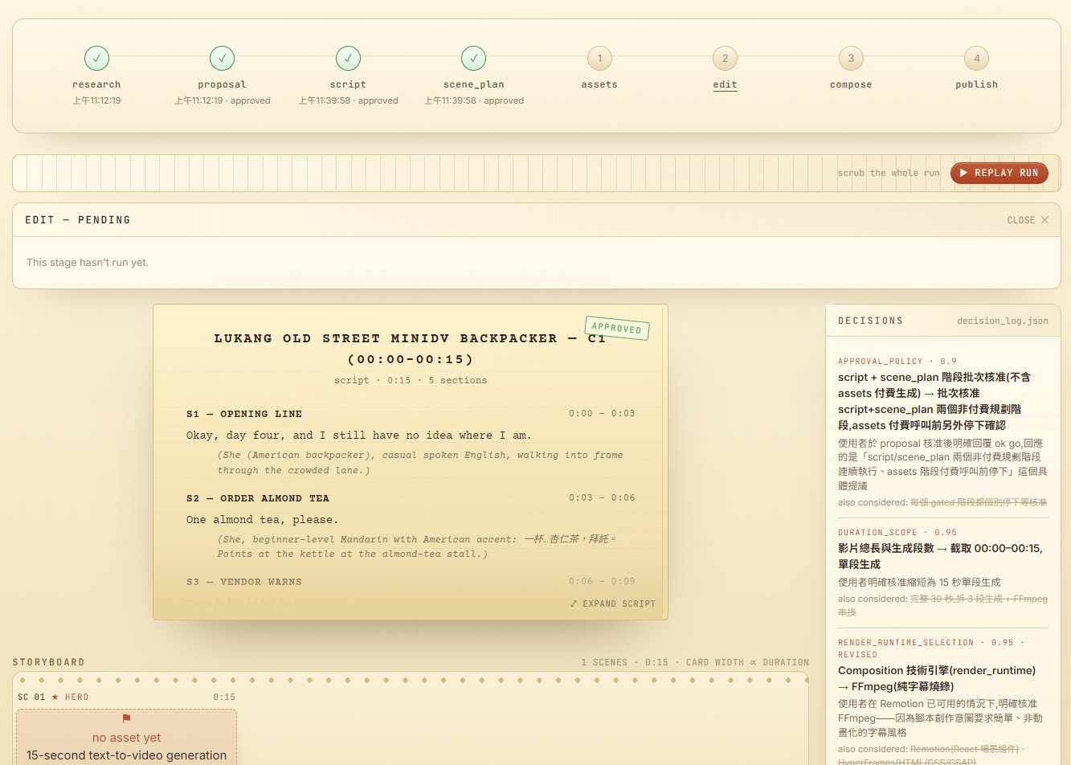This screenshot has height=765, width=1071.
Task: Select the proposal step checkmark circle
Action: tap(222, 58)
